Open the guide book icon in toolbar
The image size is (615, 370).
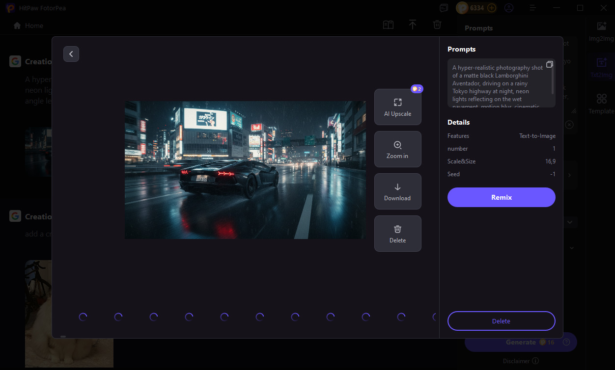[x=388, y=25]
